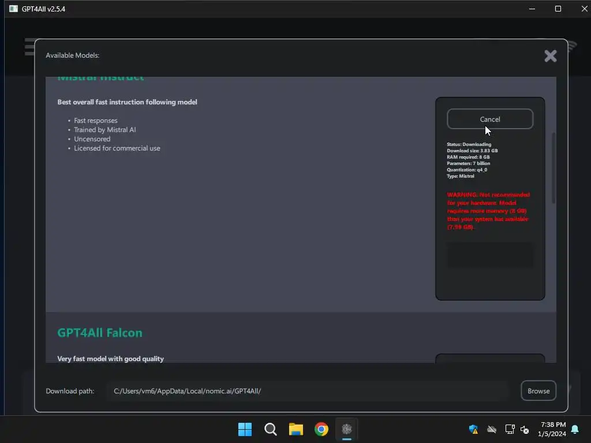Image resolution: width=591 pixels, height=443 pixels.
Task: Select the 'Download size: 3.83 GB' text
Action: pos(472,151)
